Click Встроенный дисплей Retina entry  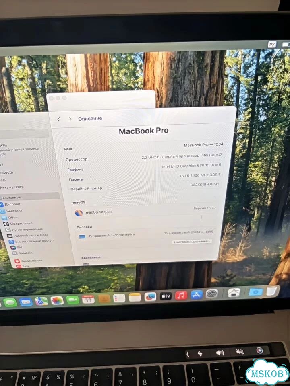[112, 235]
